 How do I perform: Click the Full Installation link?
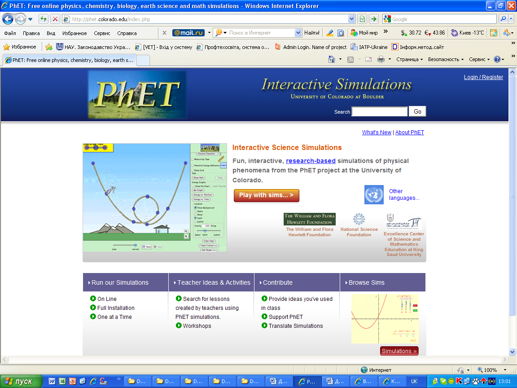(x=116, y=308)
